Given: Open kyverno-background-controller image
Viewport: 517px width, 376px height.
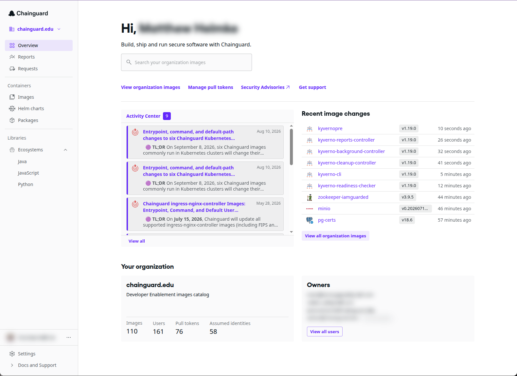Looking at the screenshot, I should click(x=351, y=151).
